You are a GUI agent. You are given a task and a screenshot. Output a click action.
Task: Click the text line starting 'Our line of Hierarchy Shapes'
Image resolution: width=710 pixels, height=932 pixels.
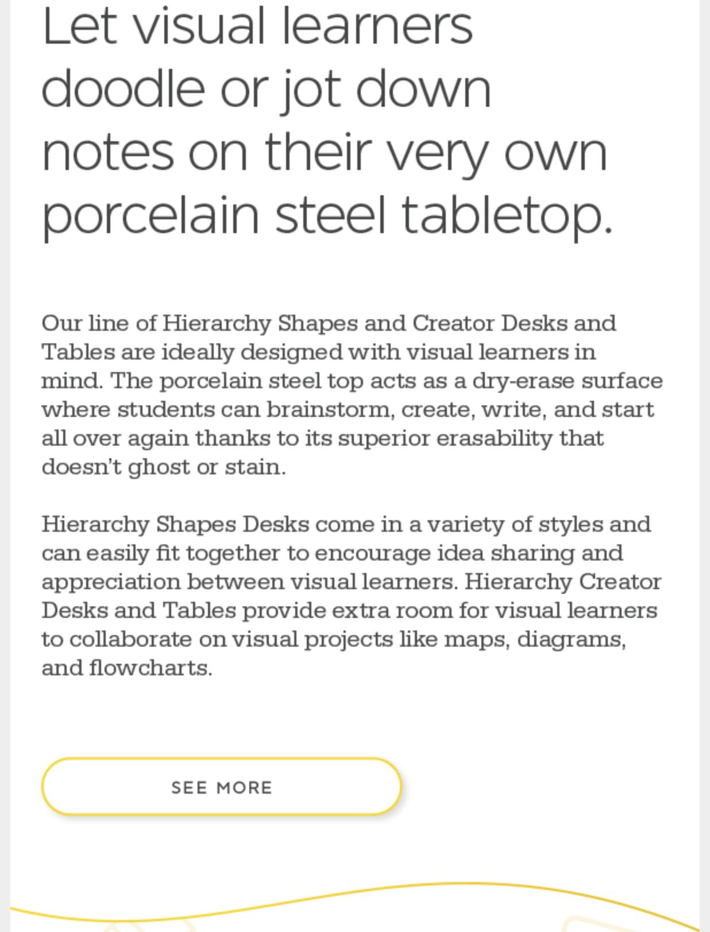329,323
